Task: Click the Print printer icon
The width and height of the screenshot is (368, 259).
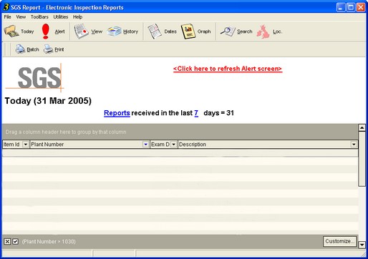Action: (48, 49)
